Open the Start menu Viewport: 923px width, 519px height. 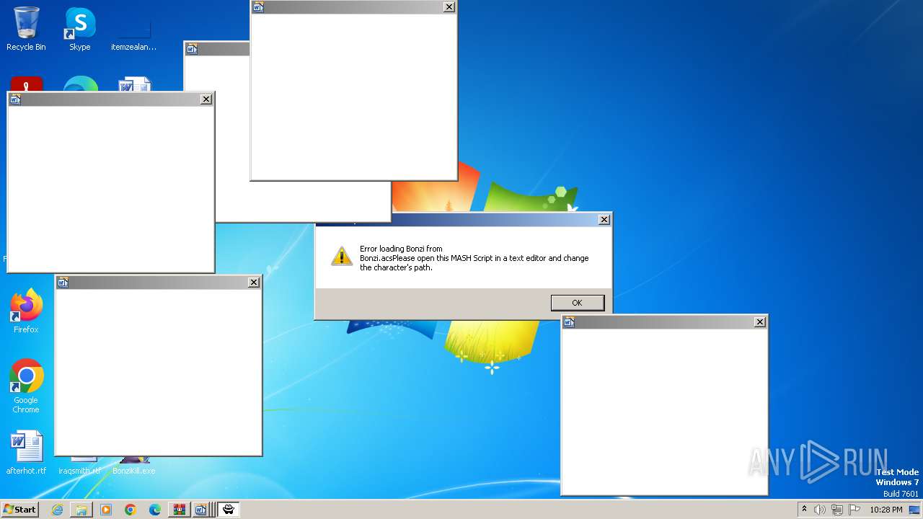point(19,510)
